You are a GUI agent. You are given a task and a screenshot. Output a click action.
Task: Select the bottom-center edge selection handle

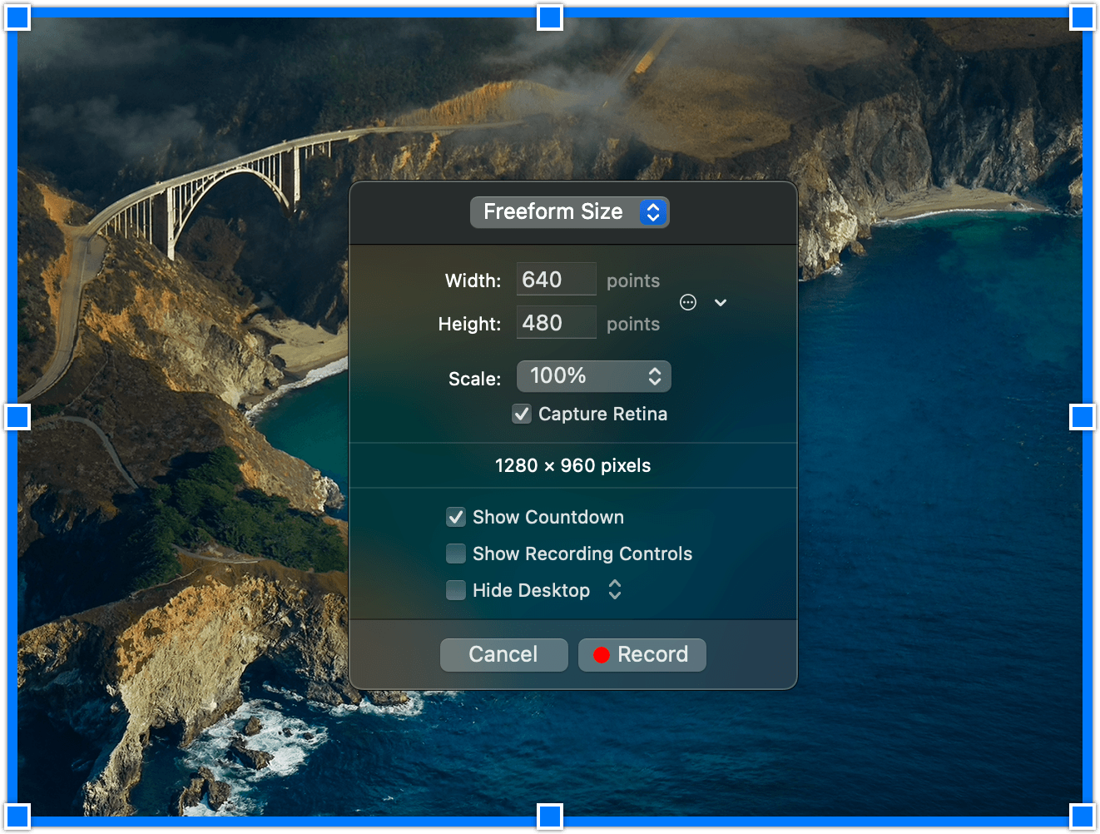pyautogui.click(x=550, y=817)
